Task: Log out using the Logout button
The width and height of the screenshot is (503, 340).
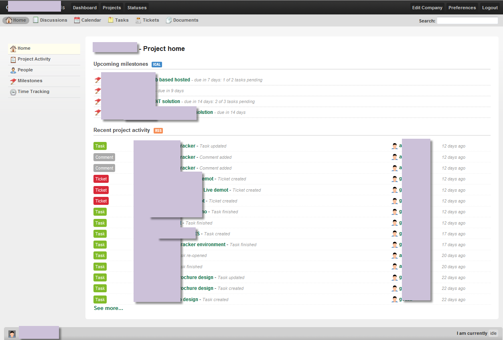Action: 490,8
